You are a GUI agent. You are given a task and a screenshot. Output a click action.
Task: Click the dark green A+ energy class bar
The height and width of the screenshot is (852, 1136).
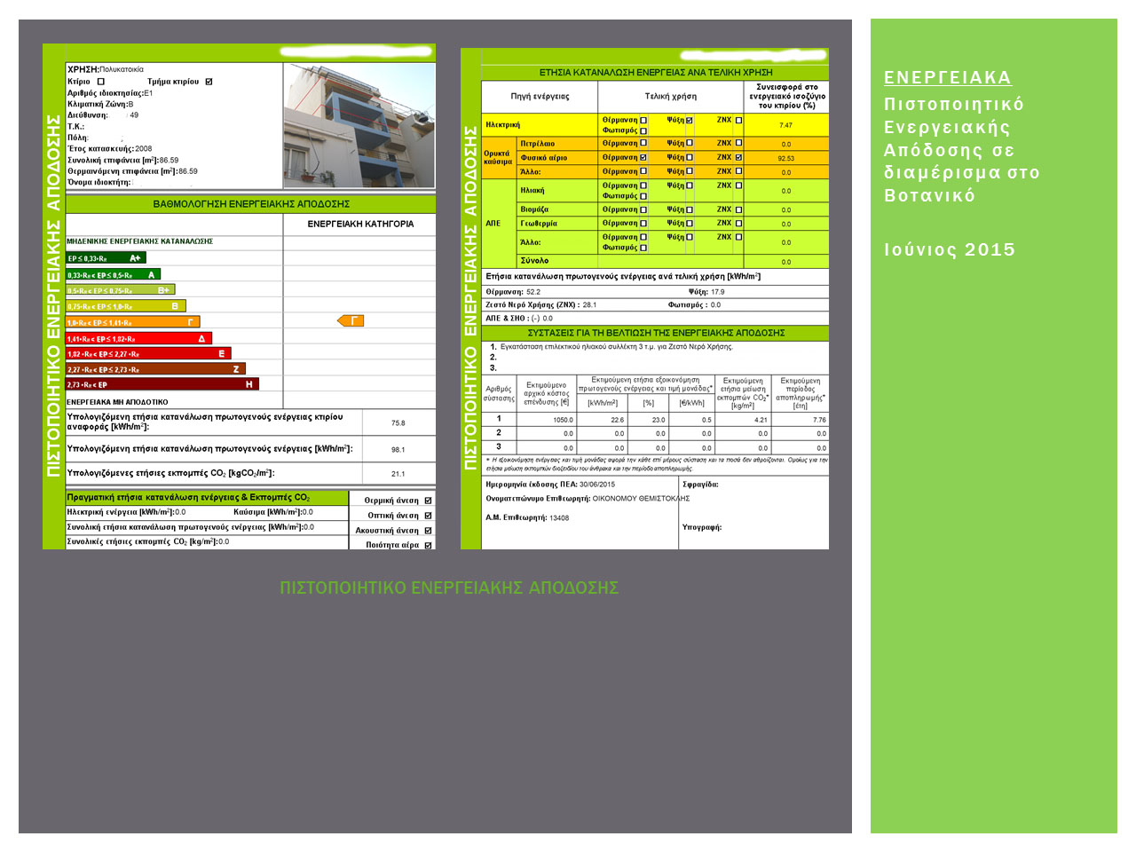106,258
